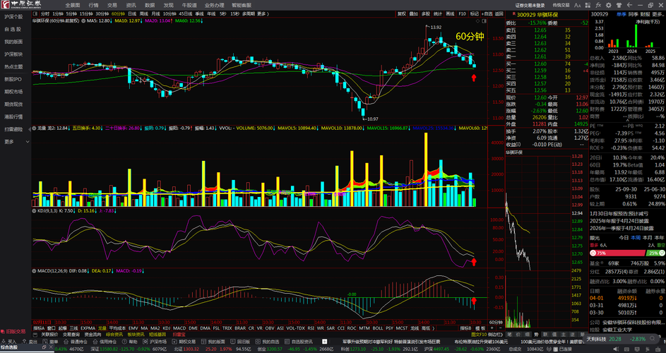Select the 龙量 indicator tab
Screen dimensions: 666x353
102,328
